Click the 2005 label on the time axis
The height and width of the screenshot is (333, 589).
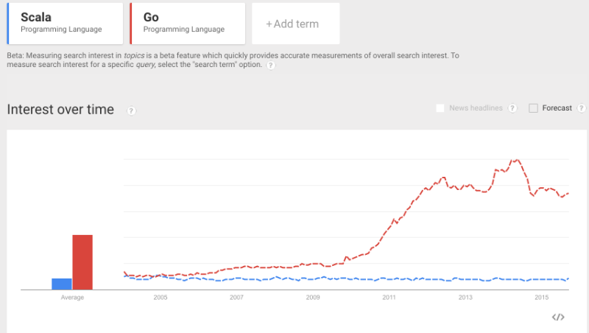point(161,298)
